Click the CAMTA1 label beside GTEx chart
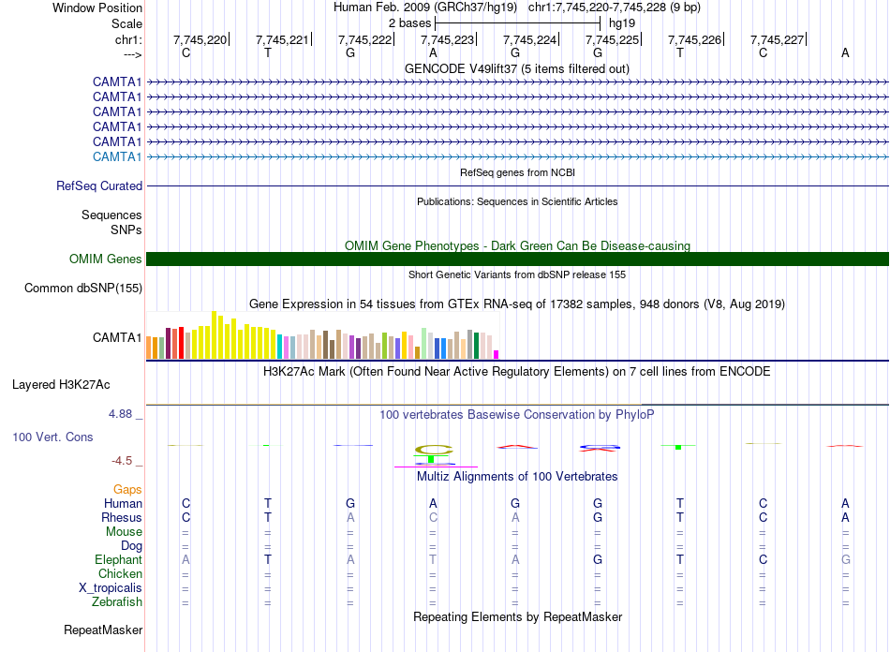The height and width of the screenshot is (652, 890). pos(117,338)
